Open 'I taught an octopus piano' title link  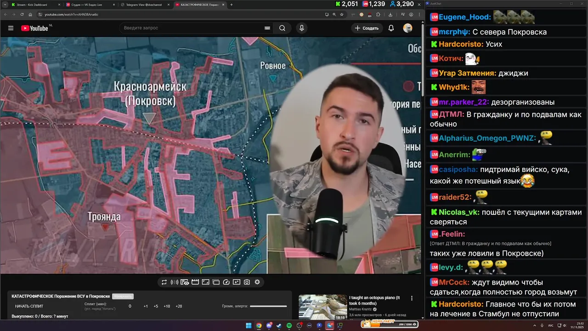[374, 301]
